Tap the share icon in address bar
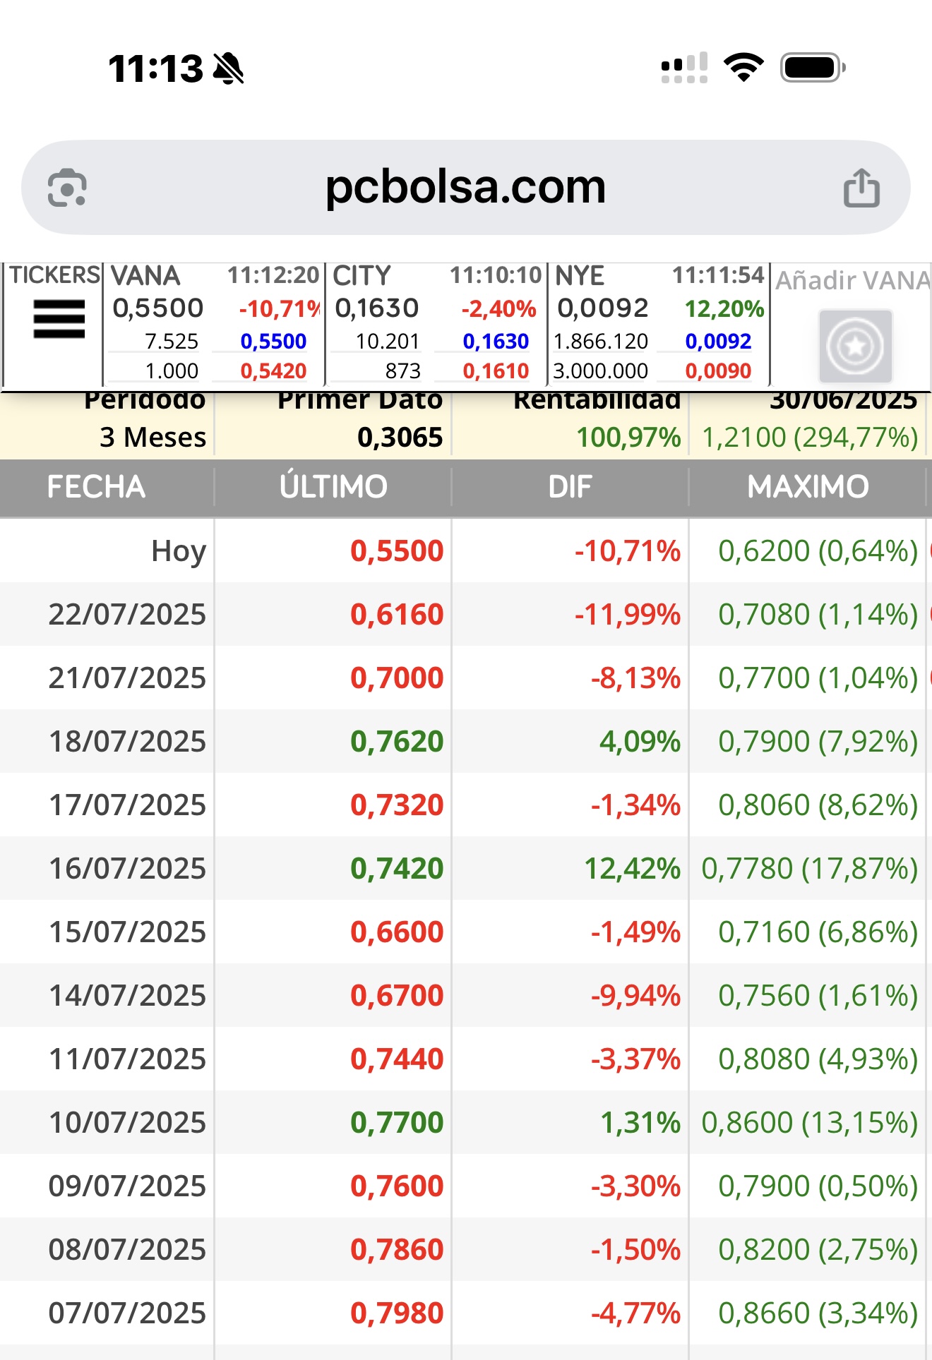 (861, 188)
